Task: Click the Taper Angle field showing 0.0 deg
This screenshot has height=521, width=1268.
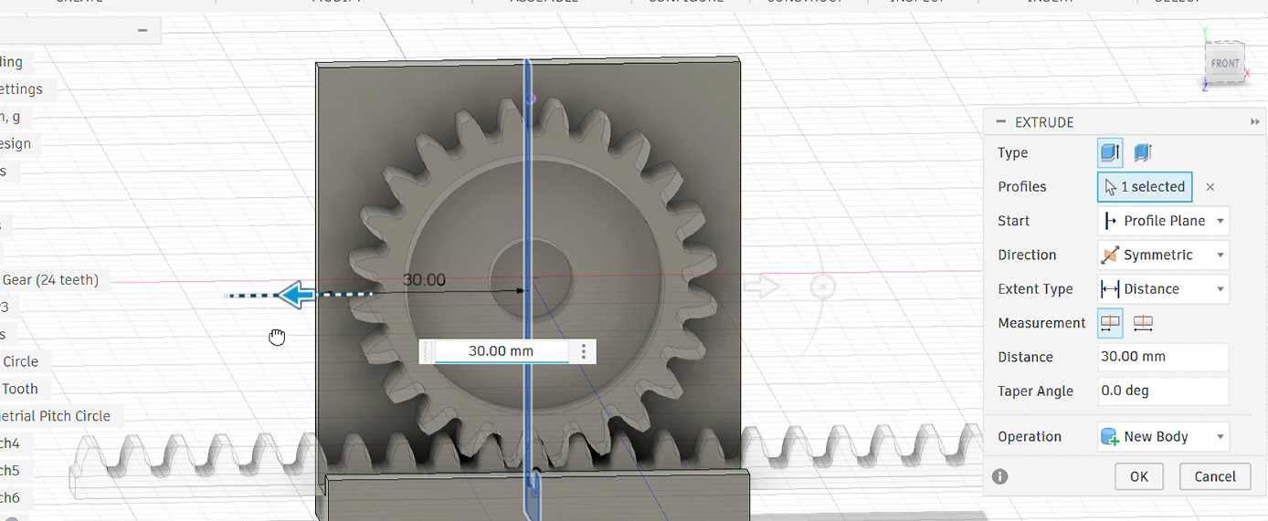Action: tap(1163, 391)
